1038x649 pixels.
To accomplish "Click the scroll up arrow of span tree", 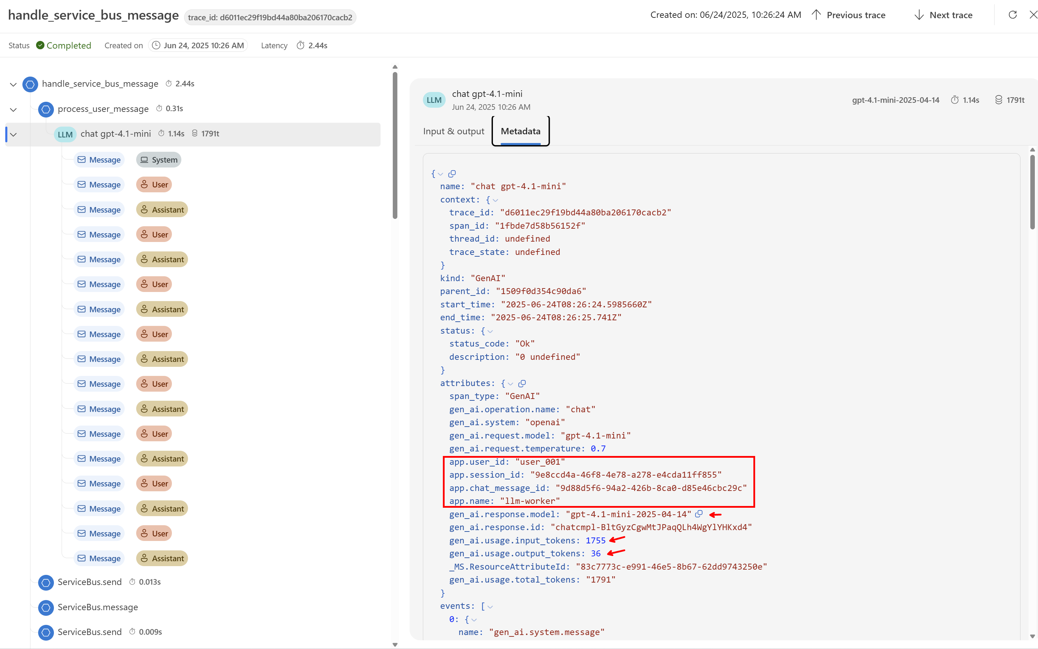I will pyautogui.click(x=395, y=67).
